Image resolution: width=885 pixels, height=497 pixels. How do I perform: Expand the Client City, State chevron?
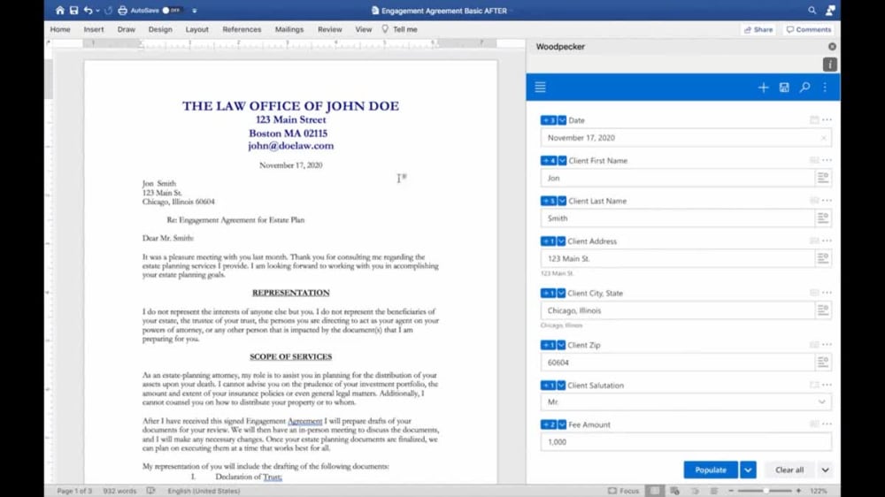561,294
